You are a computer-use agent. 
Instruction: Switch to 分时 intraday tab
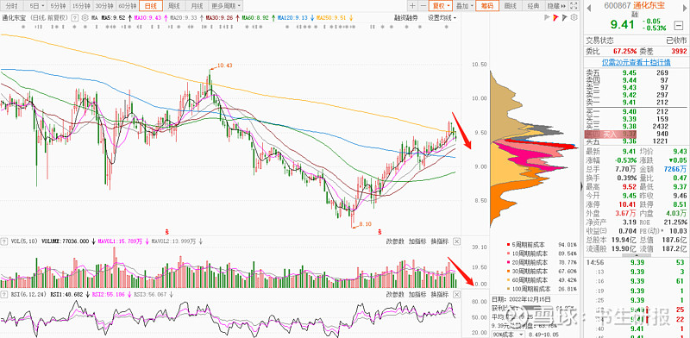[x=12, y=6]
